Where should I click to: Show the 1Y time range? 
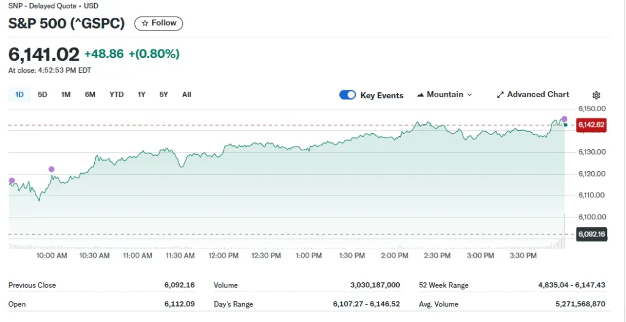(x=142, y=95)
